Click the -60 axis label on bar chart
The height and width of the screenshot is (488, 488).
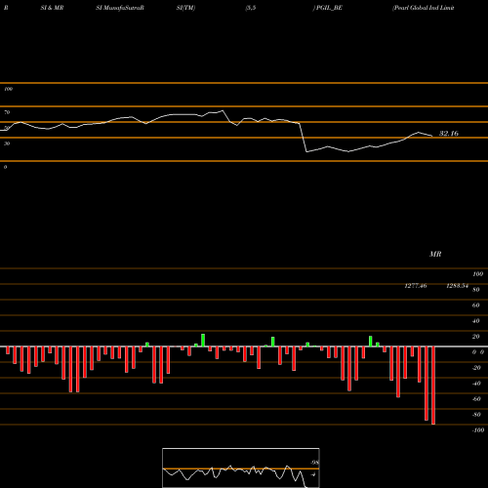476,399
